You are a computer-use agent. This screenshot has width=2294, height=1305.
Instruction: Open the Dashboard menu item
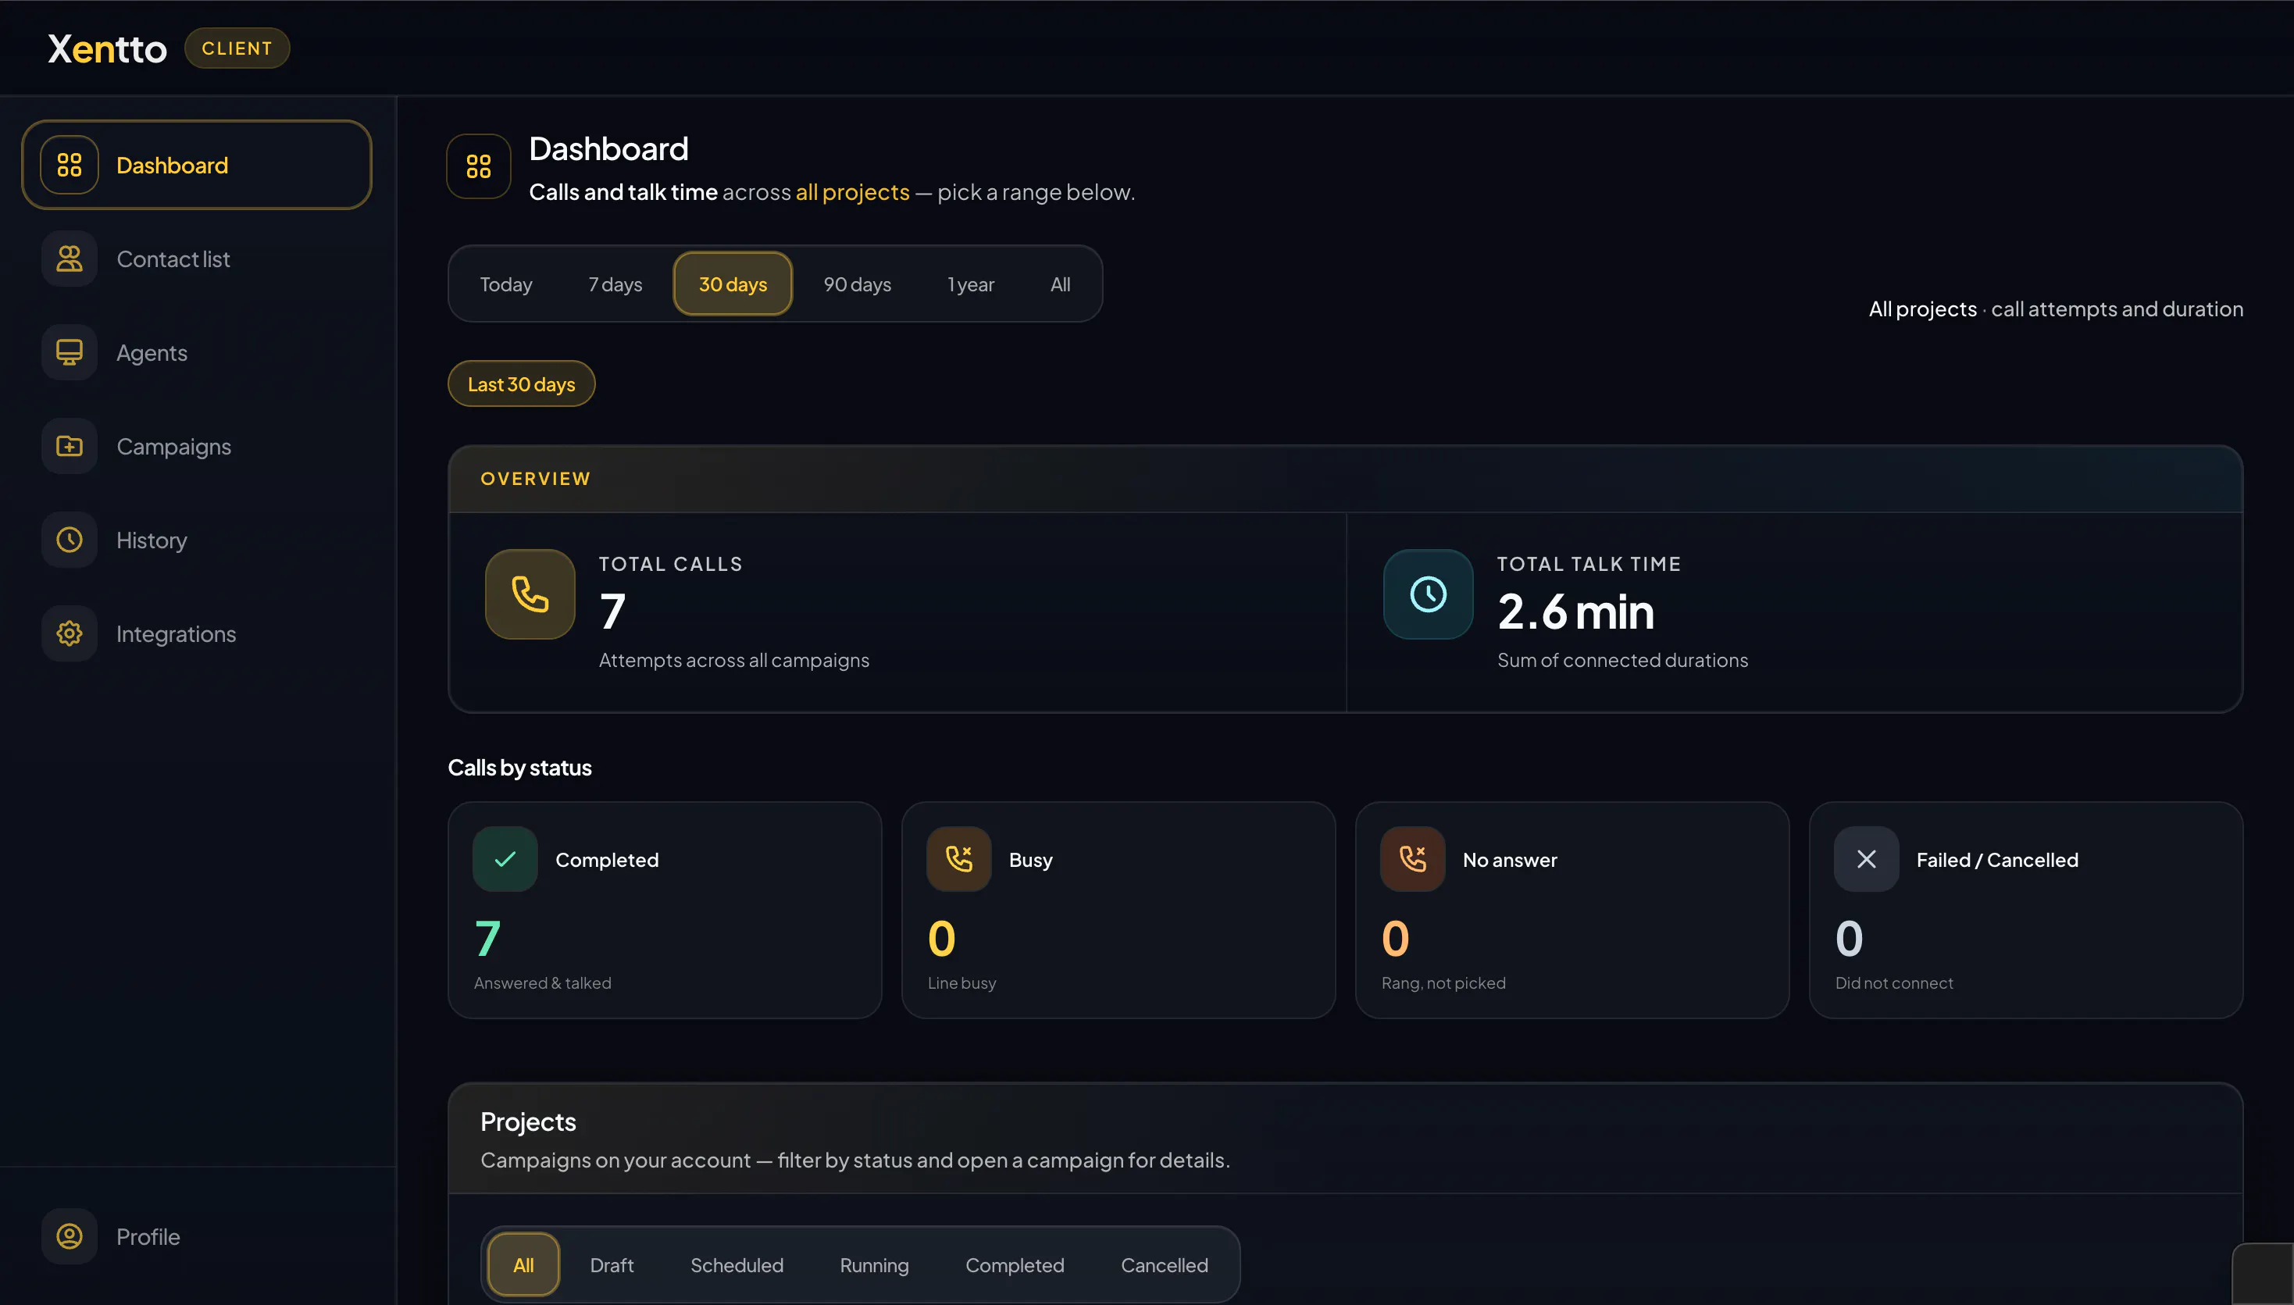click(x=196, y=165)
